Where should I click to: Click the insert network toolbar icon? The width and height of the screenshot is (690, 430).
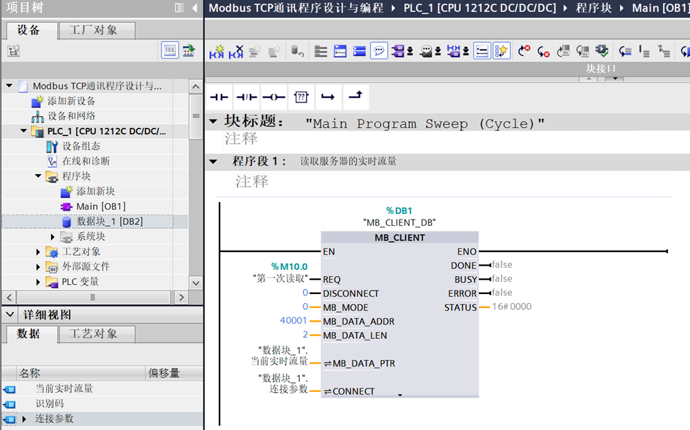(217, 51)
